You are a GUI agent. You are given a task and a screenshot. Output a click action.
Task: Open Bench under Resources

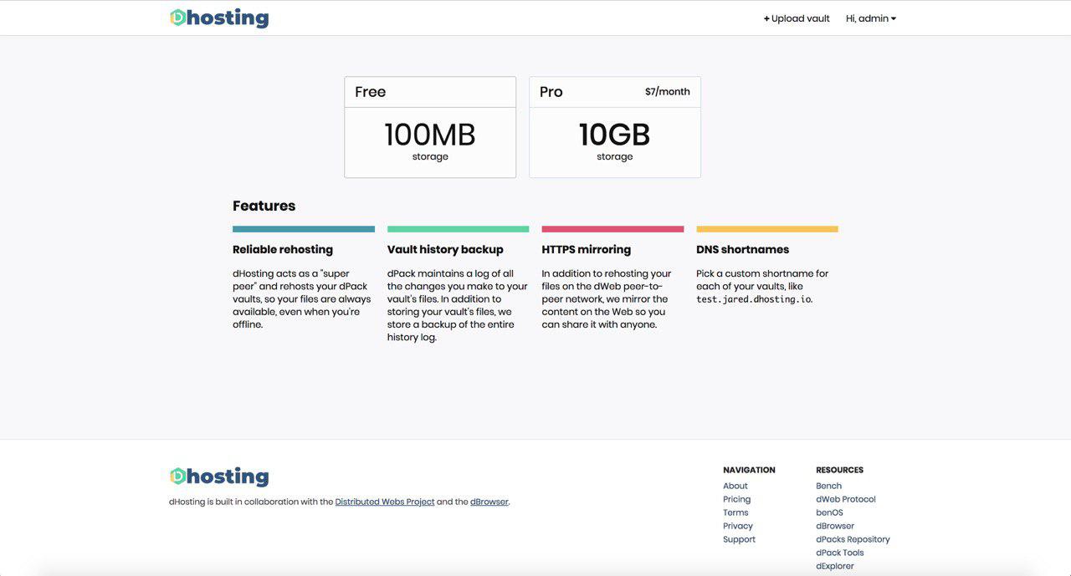pos(829,486)
